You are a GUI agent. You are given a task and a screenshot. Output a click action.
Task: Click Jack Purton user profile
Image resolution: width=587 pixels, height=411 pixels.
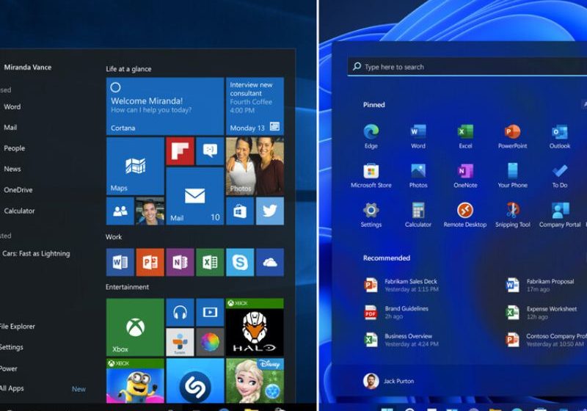pyautogui.click(x=389, y=381)
